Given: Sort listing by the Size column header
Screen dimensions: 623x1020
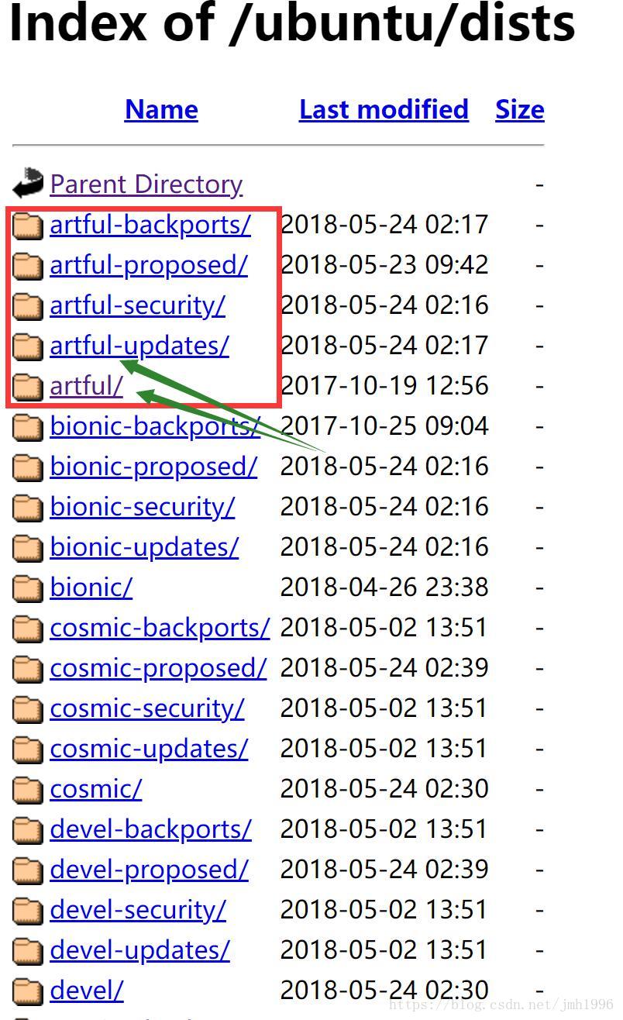Looking at the screenshot, I should click(x=520, y=109).
